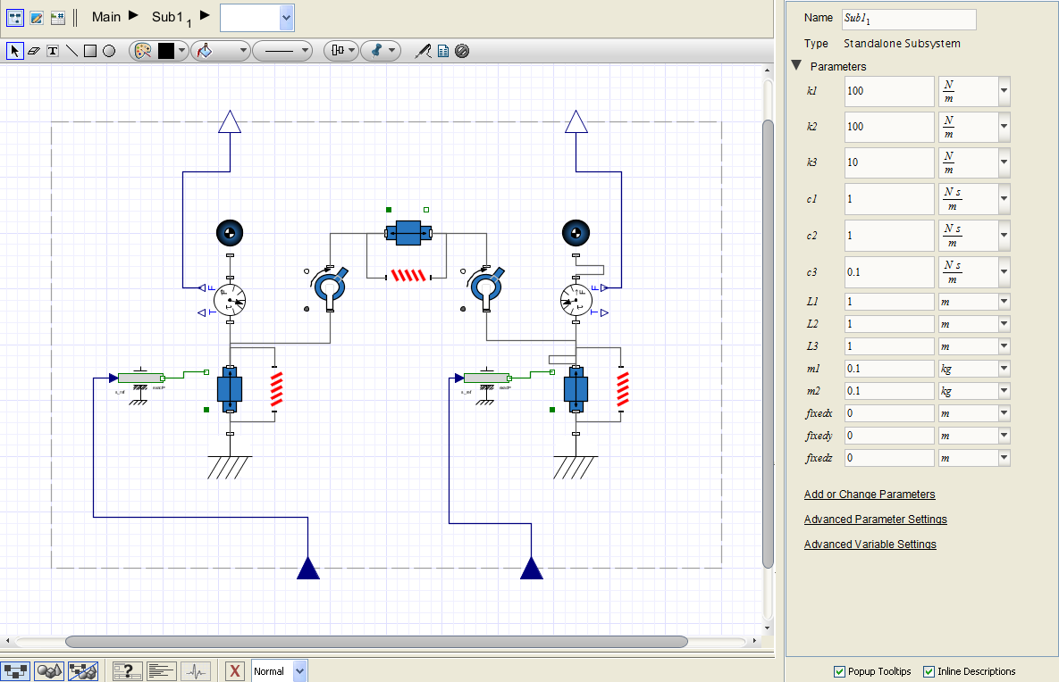The image size is (1059, 682).
Task: Open the Normal mode dropdown
Action: pyautogui.click(x=299, y=671)
